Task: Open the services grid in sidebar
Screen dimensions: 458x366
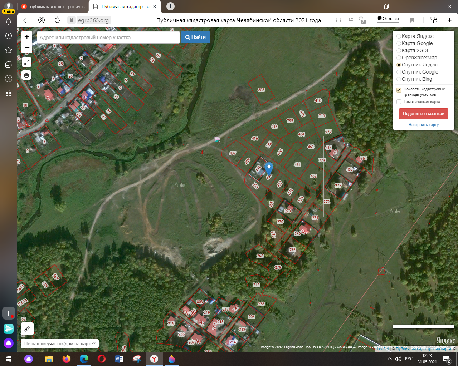Action: coord(9,93)
